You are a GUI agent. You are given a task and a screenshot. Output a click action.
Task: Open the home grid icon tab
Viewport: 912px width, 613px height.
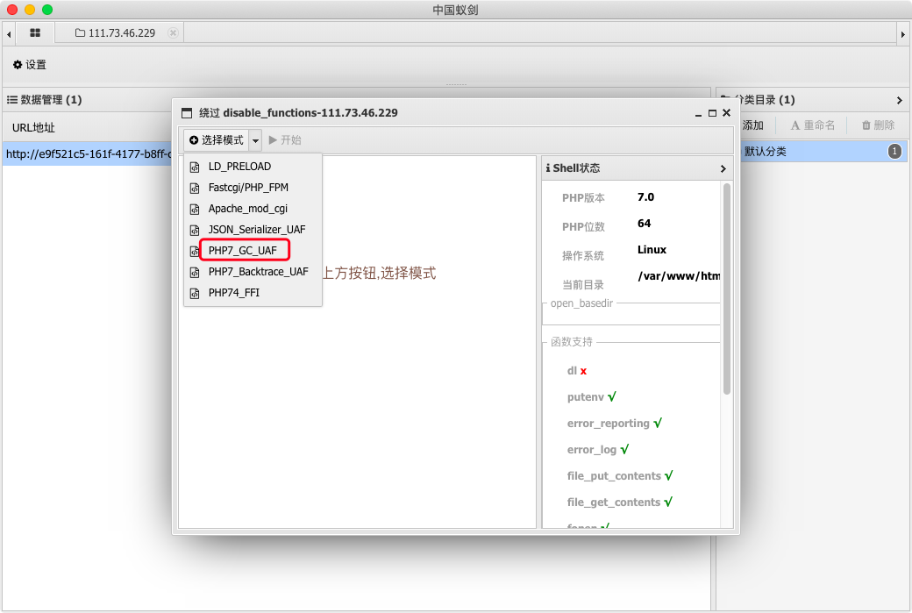35,32
